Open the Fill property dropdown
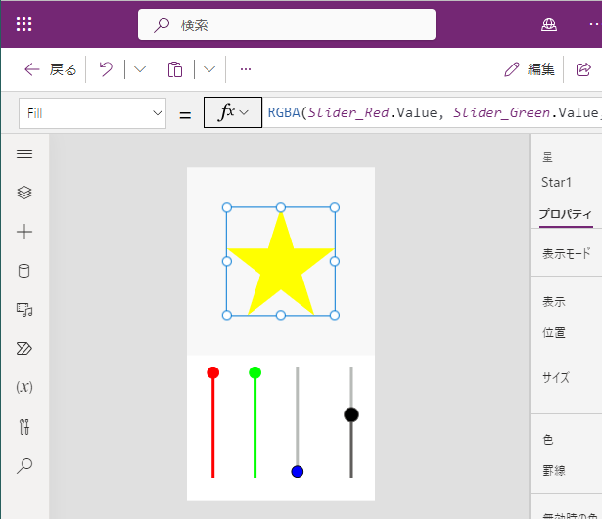602x519 pixels. [92, 113]
